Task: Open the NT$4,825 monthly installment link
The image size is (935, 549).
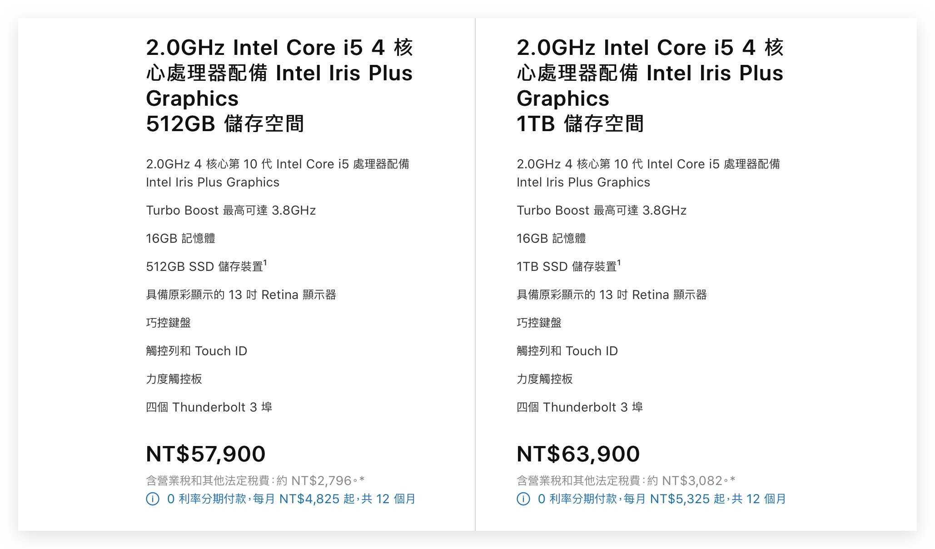Action: 291,499
